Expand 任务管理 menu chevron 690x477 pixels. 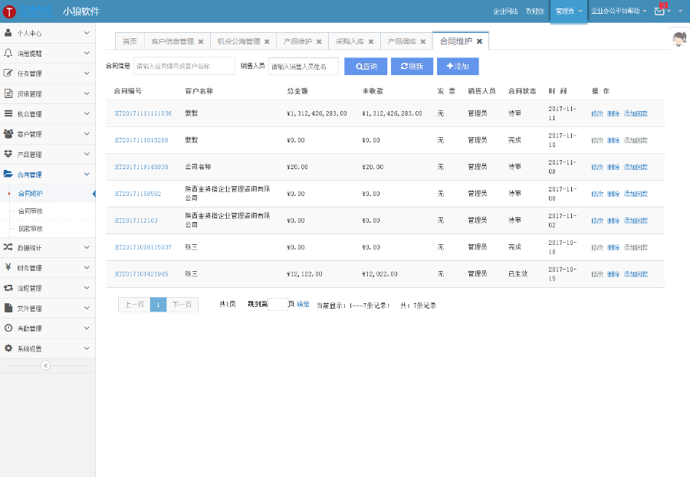point(87,73)
